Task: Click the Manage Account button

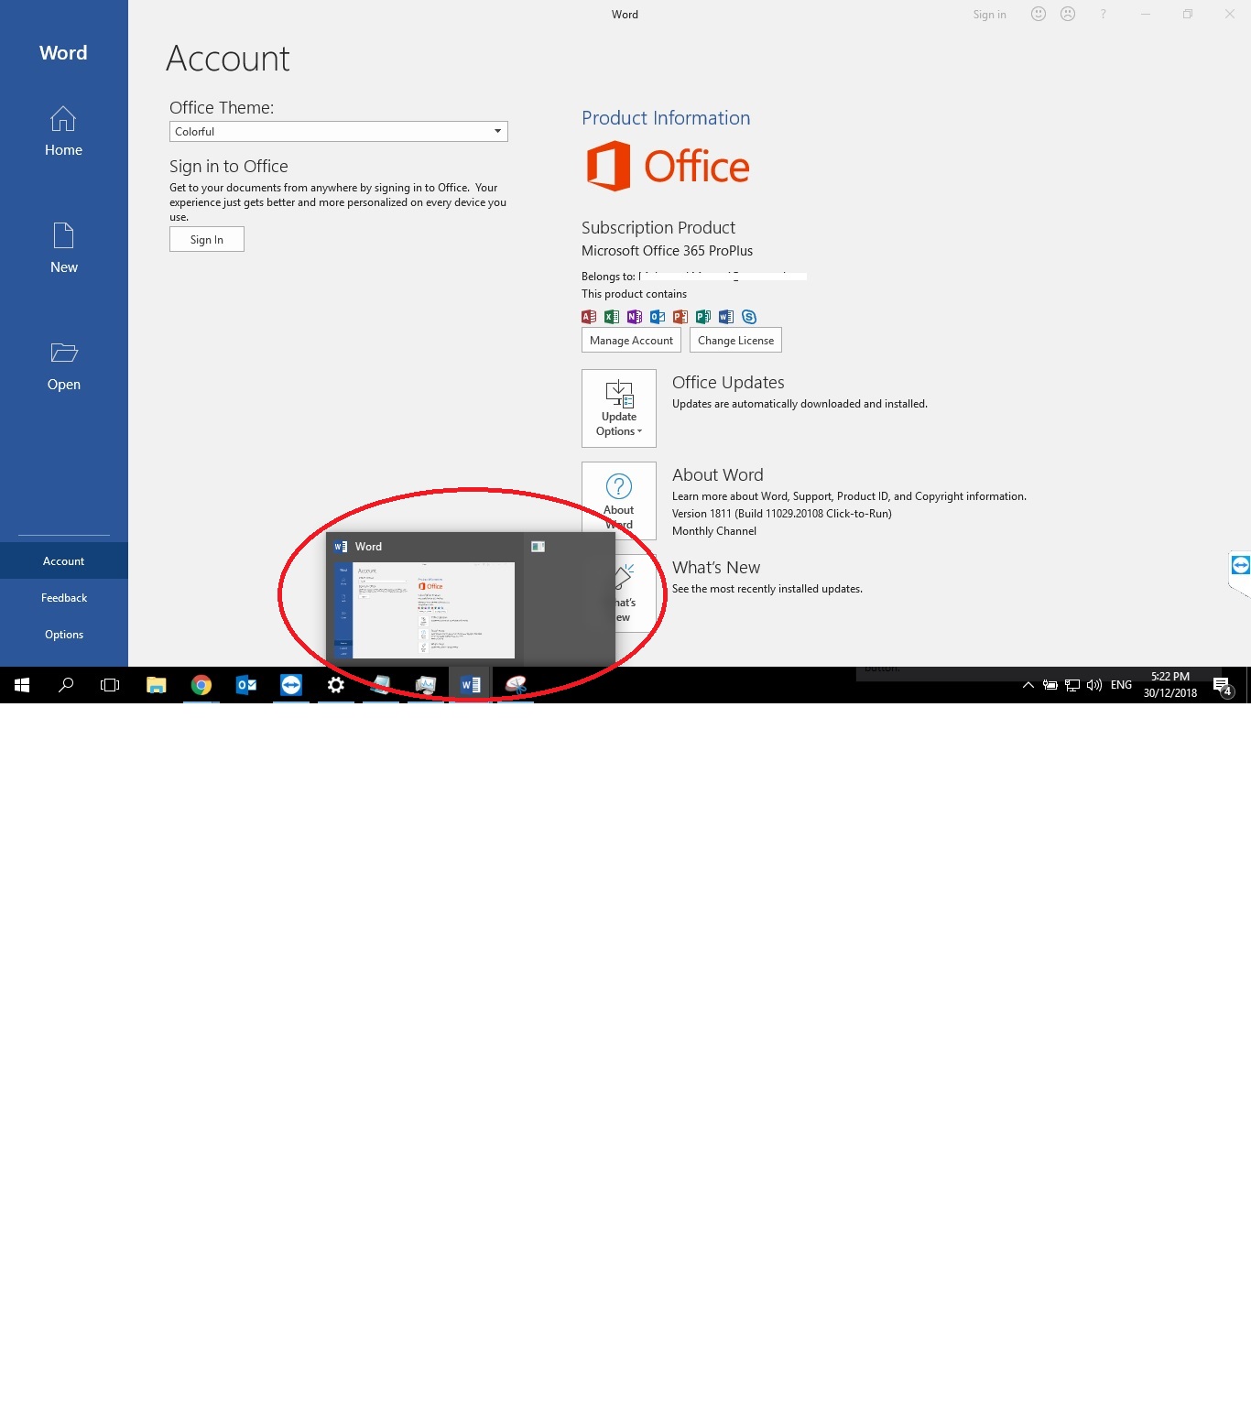Action: click(631, 340)
